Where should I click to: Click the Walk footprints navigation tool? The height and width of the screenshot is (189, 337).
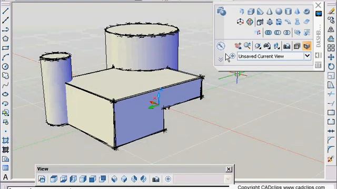click(x=277, y=46)
